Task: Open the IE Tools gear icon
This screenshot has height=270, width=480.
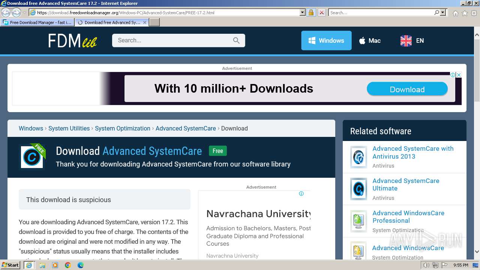Action: 474,13
